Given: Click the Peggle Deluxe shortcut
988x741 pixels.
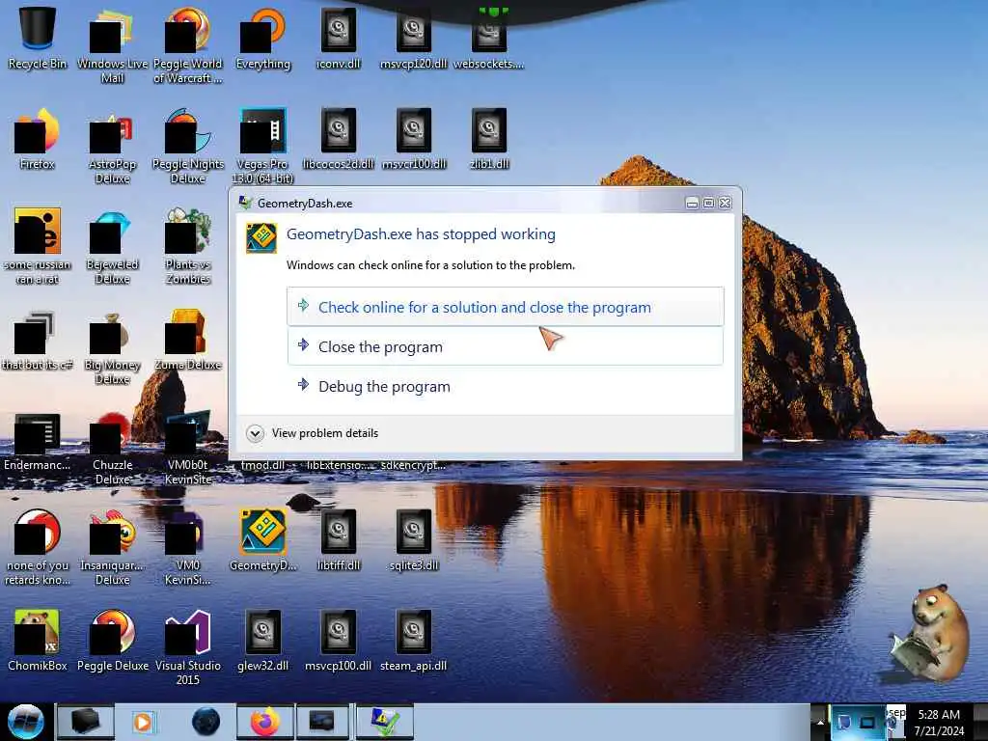Looking at the screenshot, I should 112,641.
